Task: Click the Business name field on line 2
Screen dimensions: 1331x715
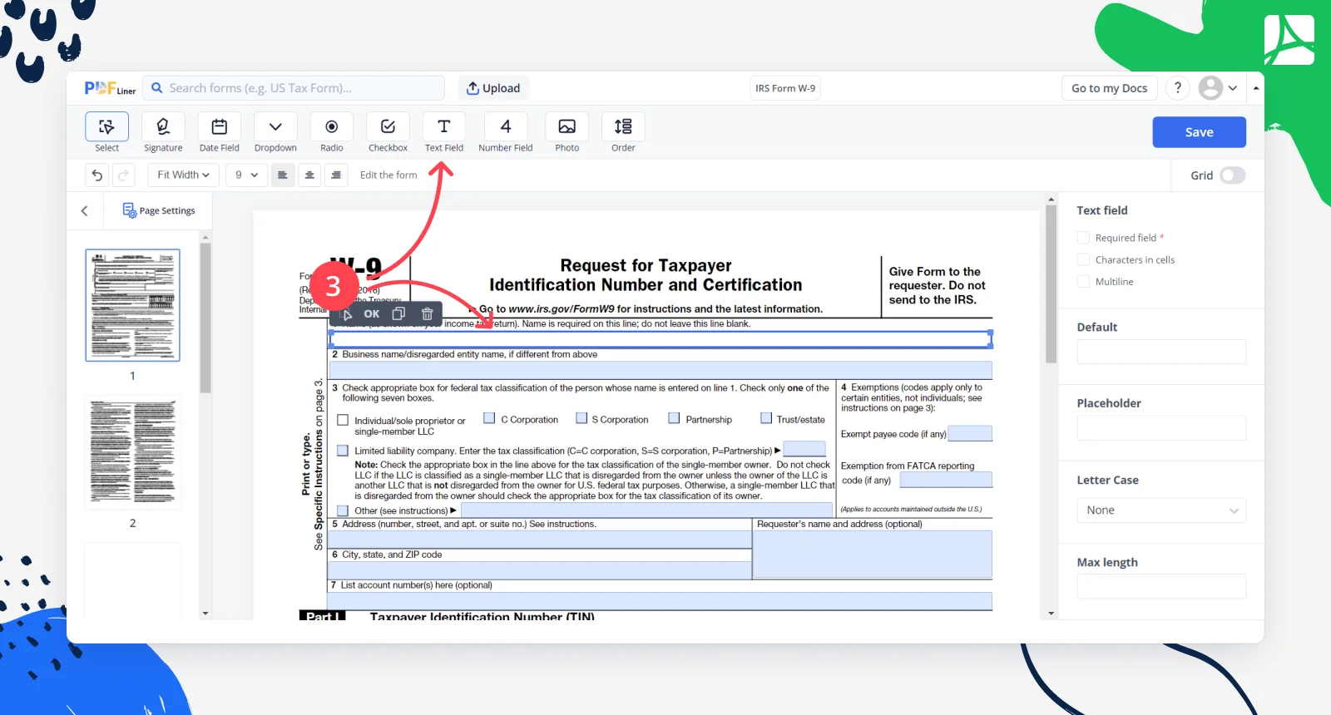Action: point(661,370)
